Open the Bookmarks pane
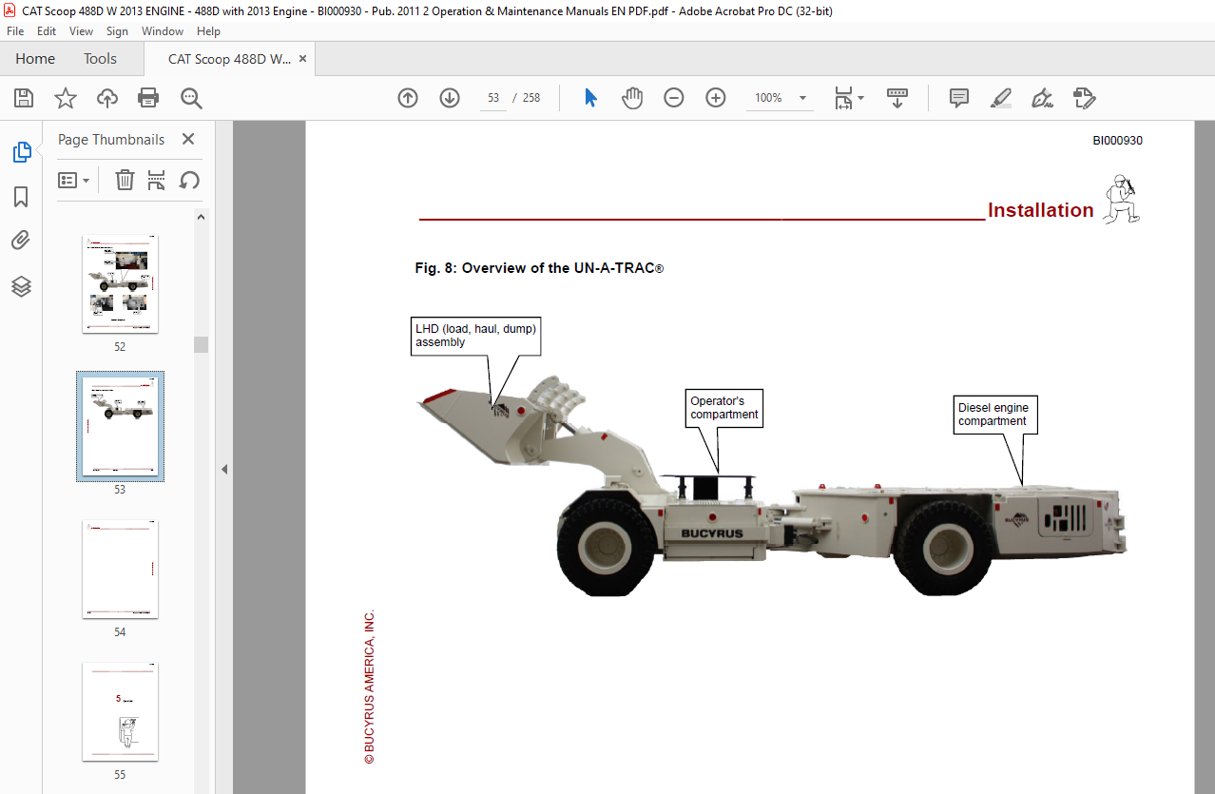 click(x=21, y=197)
